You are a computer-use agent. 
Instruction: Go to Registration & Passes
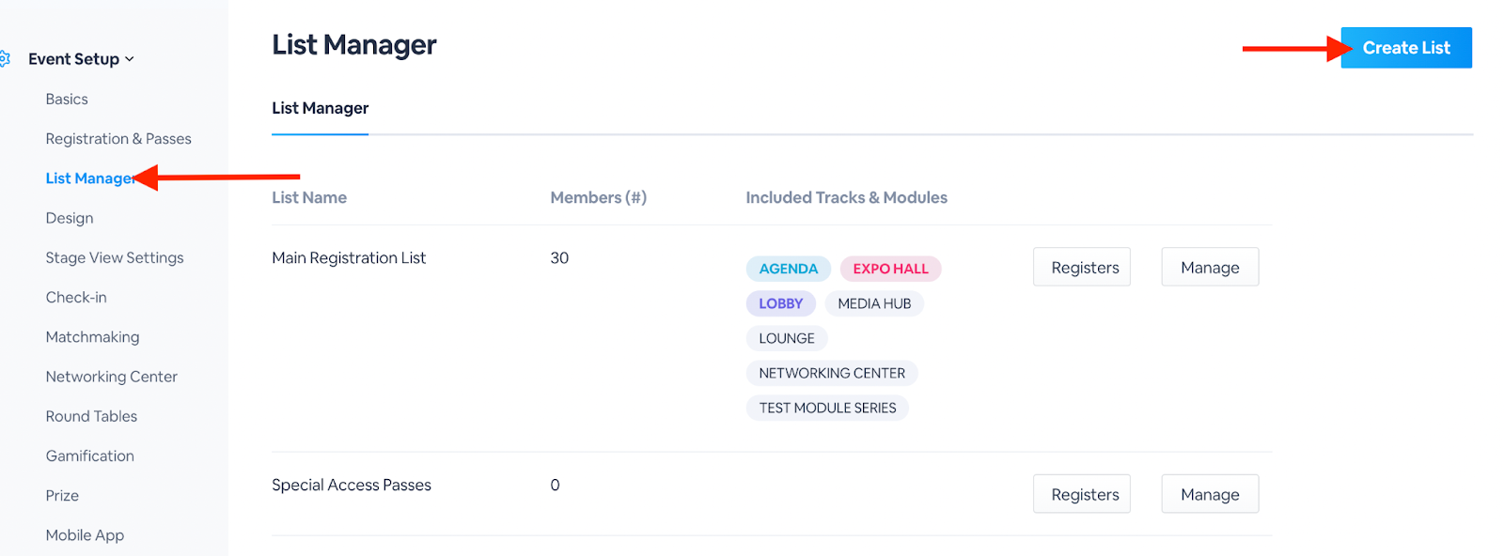(118, 139)
